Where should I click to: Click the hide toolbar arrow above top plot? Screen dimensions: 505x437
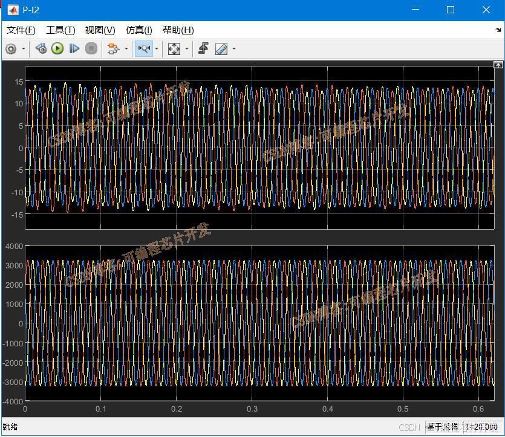[x=498, y=65]
